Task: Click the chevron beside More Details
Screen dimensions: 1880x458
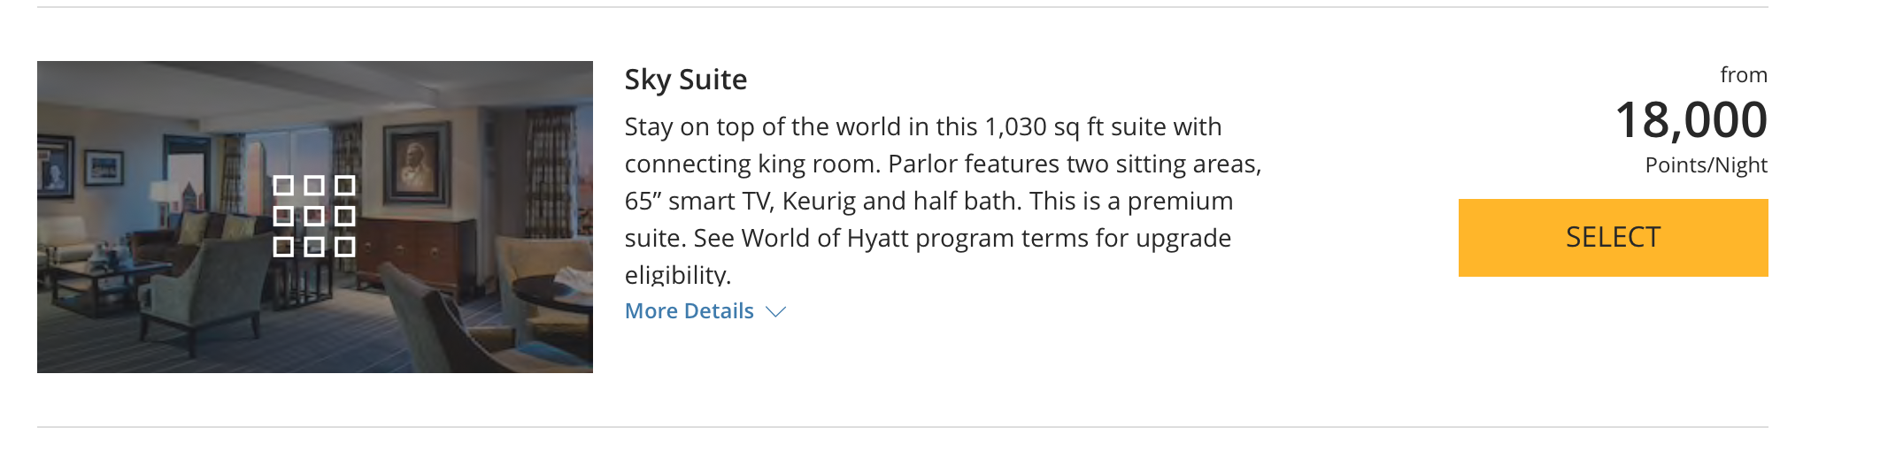Action: 775,312
